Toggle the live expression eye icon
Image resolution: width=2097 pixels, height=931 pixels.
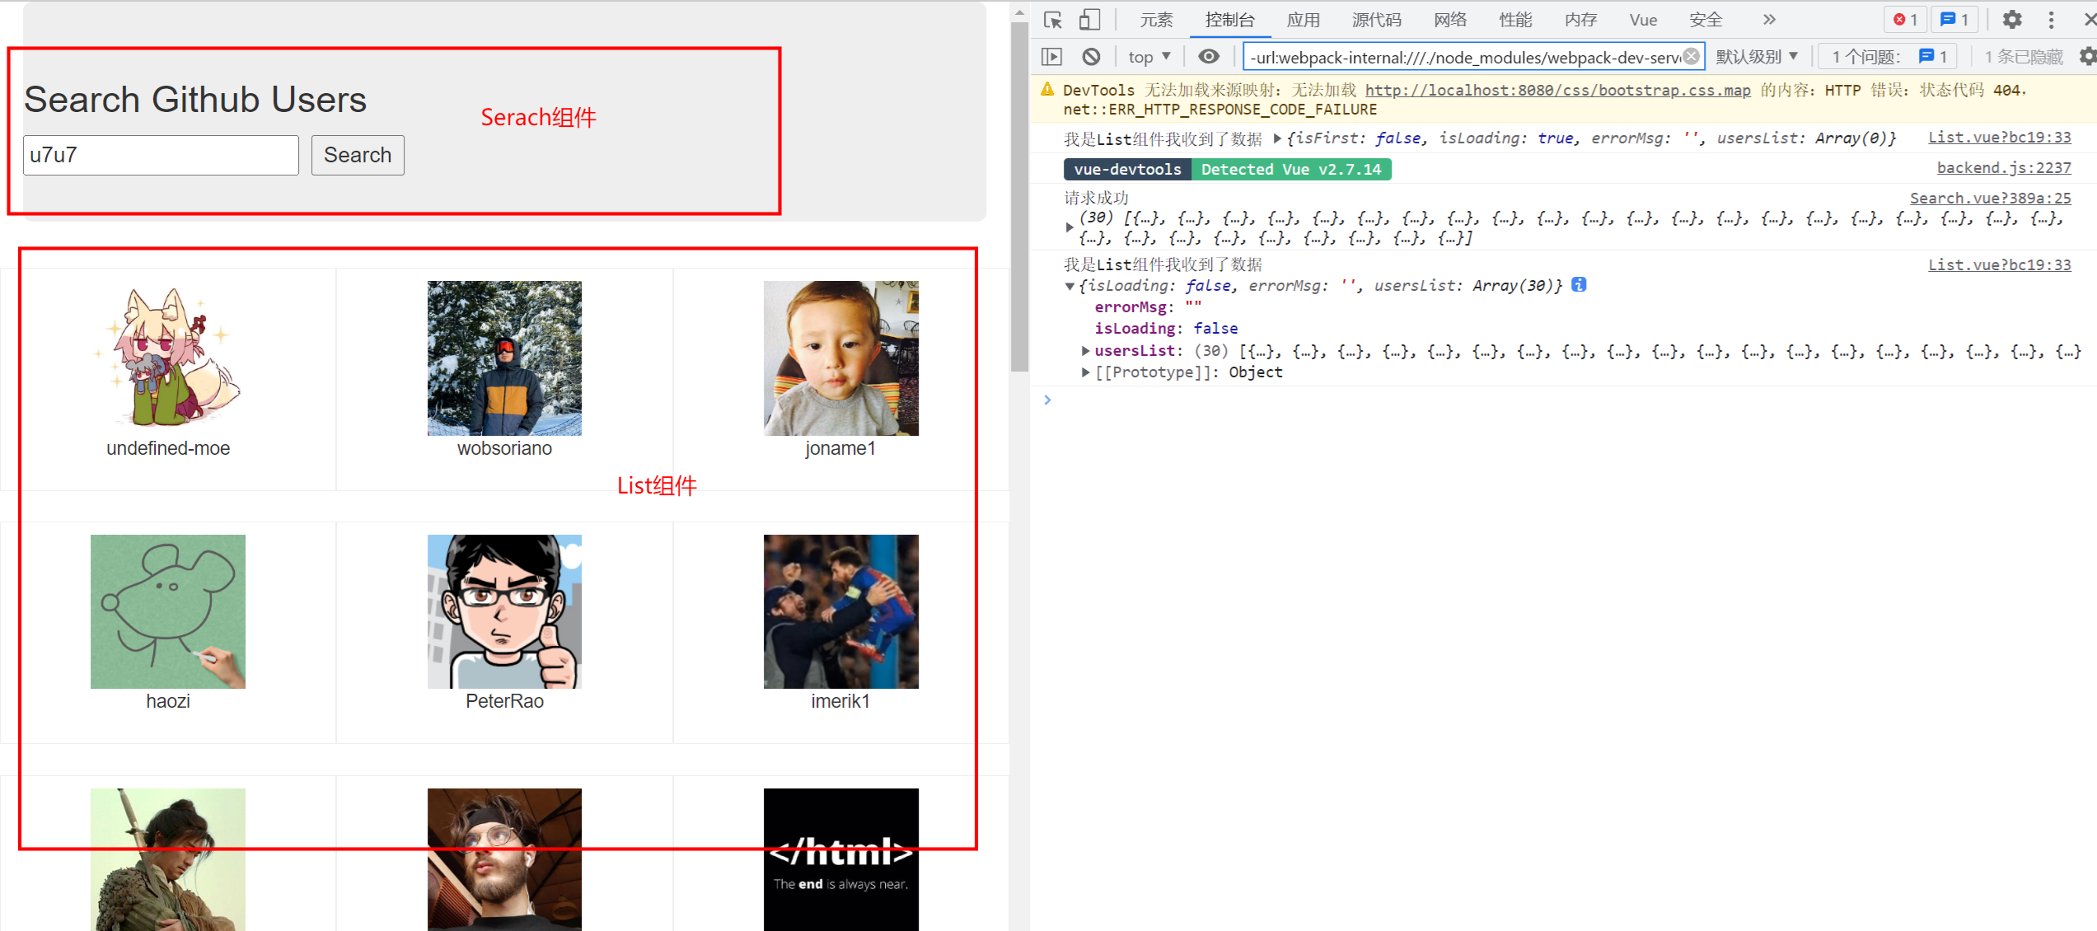pos(1209,57)
